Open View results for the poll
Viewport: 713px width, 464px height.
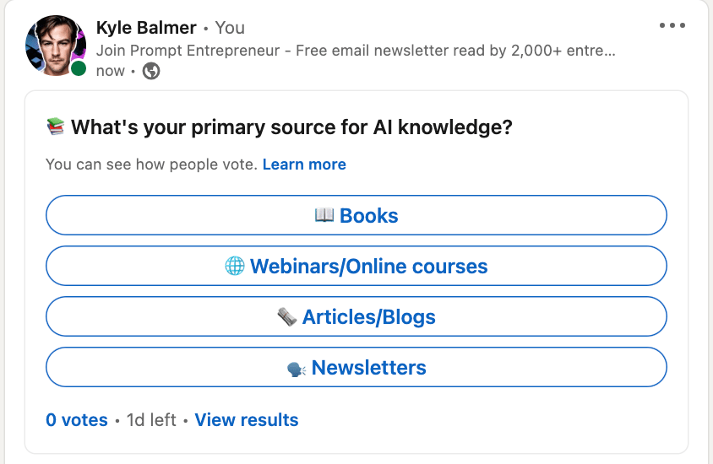[247, 420]
